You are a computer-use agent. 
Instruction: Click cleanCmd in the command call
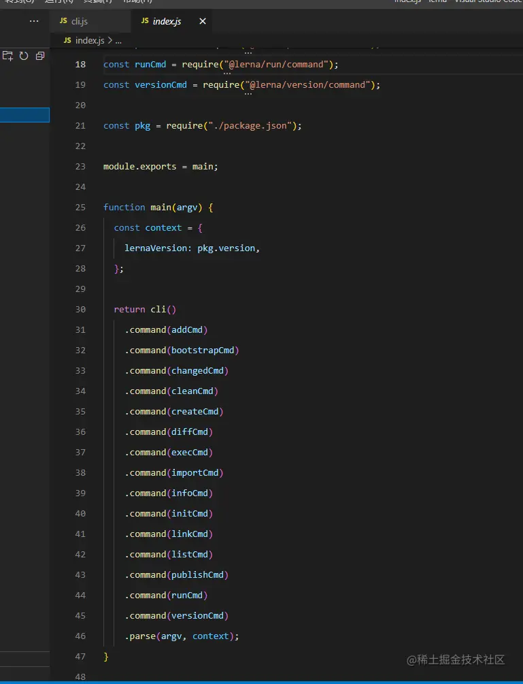[192, 391]
